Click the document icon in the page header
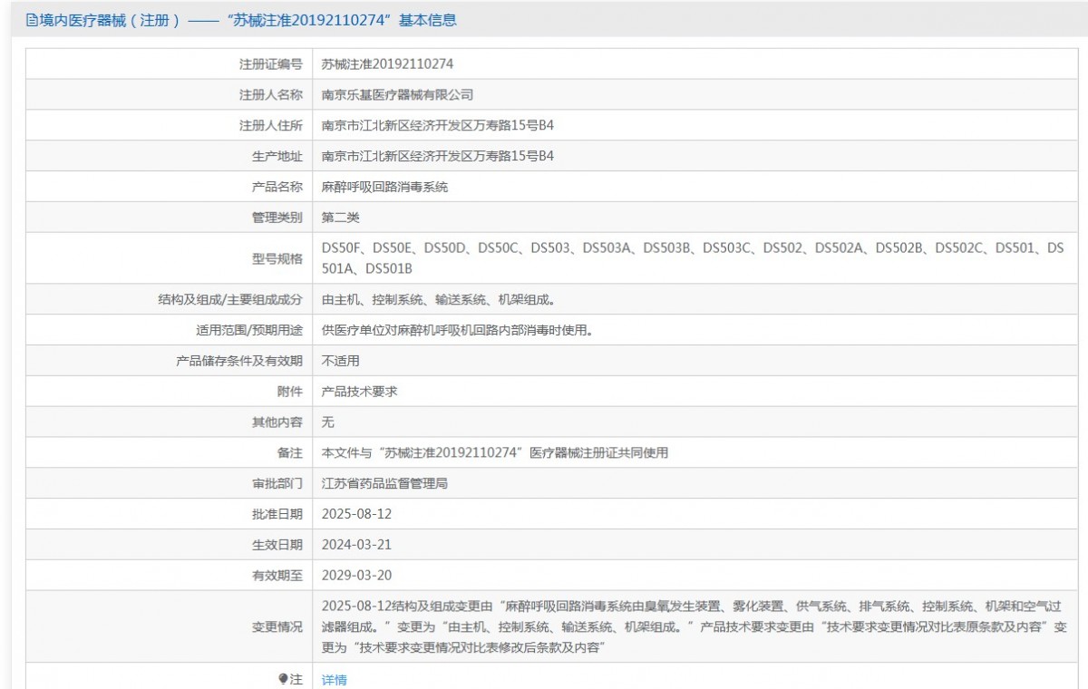The width and height of the screenshot is (1088, 689). pyautogui.click(x=32, y=20)
